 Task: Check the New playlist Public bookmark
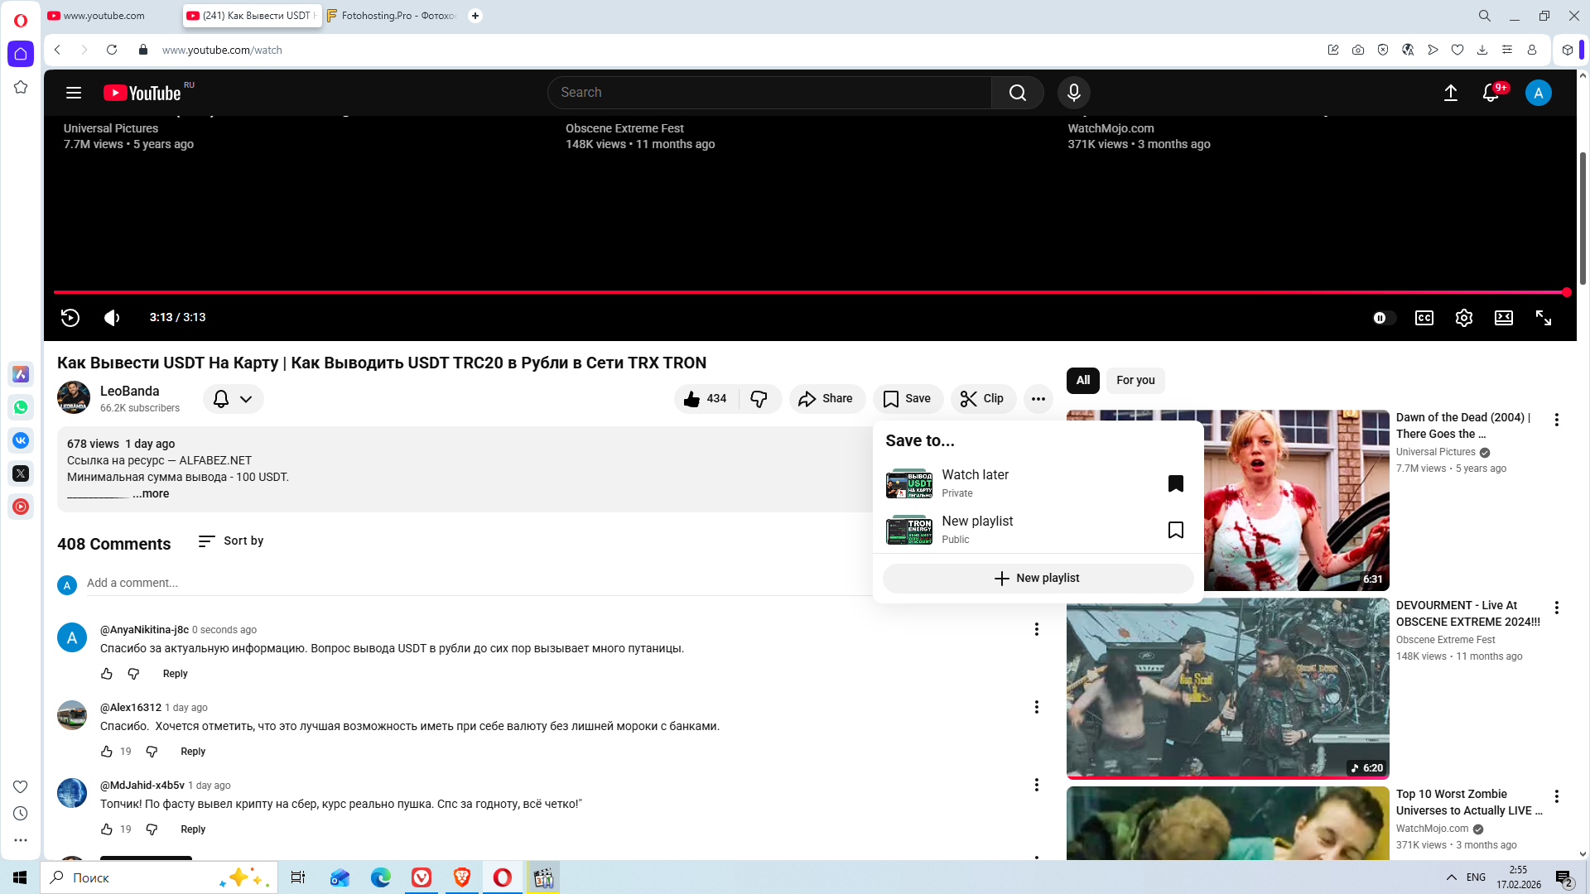click(1175, 530)
